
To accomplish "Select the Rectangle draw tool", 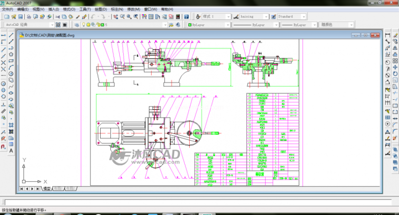I will tap(11, 61).
